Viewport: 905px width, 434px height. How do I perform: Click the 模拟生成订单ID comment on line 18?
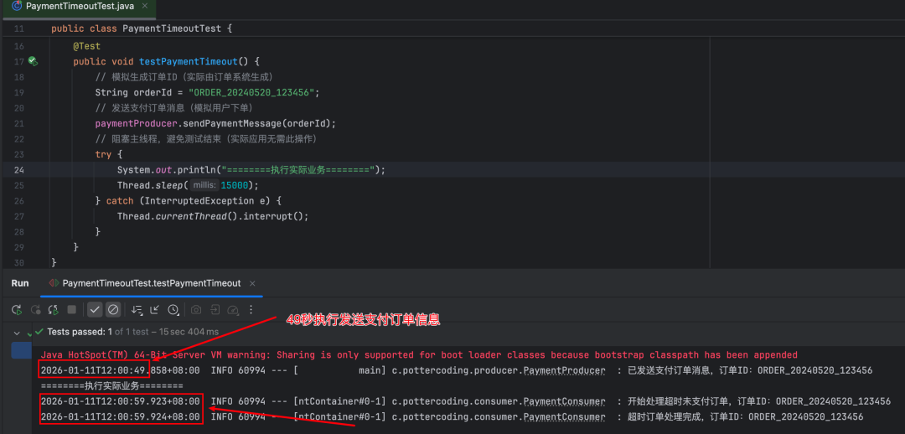[184, 77]
